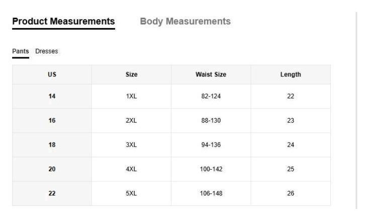Open the Body Measurements tab
369x221 pixels.
tap(185, 22)
